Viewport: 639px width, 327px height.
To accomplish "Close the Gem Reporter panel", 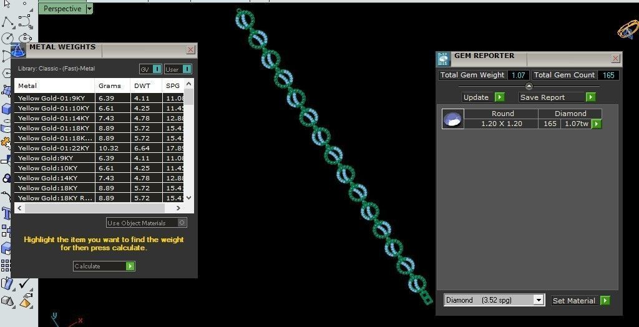I will point(616,59).
